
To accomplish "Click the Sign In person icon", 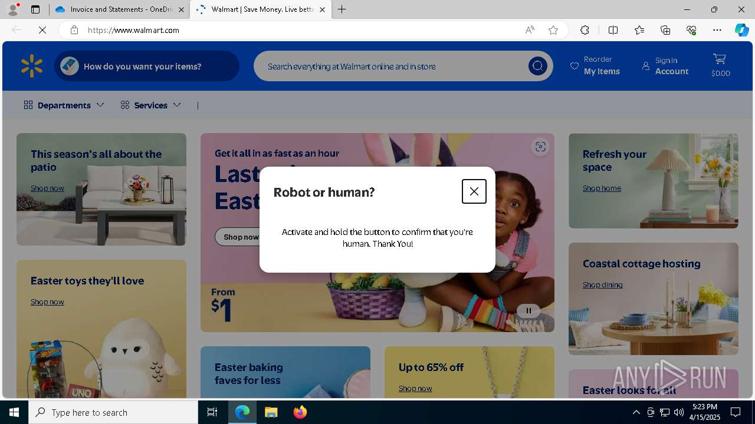I will 646,66.
